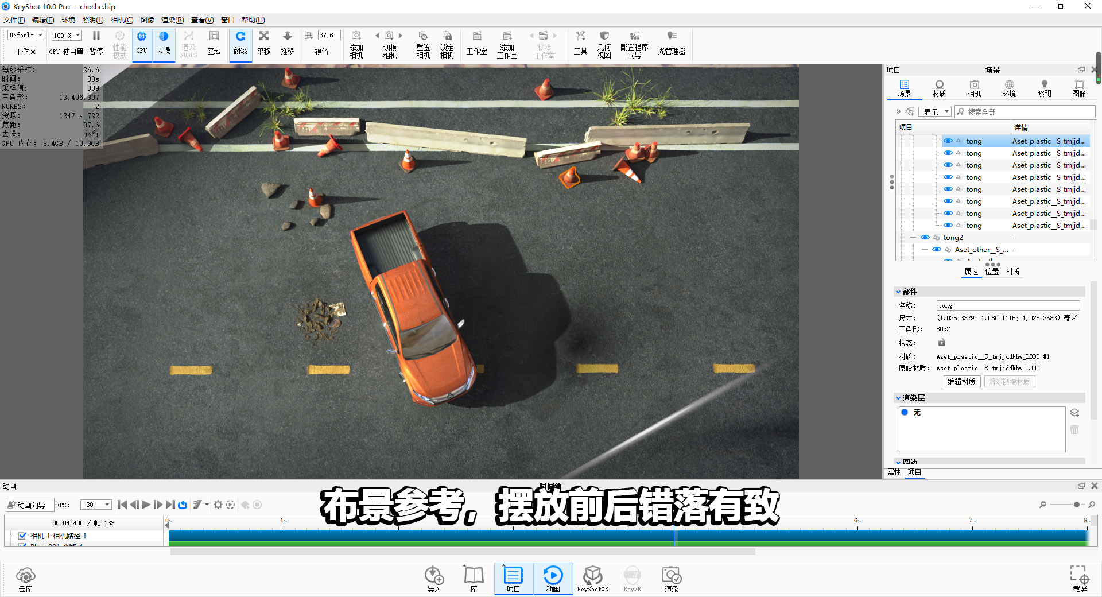Uncheck 相机 1 相机路径 1 animation
The width and height of the screenshot is (1102, 597).
tap(22, 536)
